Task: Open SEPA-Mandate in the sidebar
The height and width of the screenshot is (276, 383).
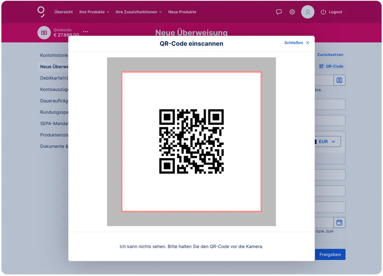Action: click(54, 124)
